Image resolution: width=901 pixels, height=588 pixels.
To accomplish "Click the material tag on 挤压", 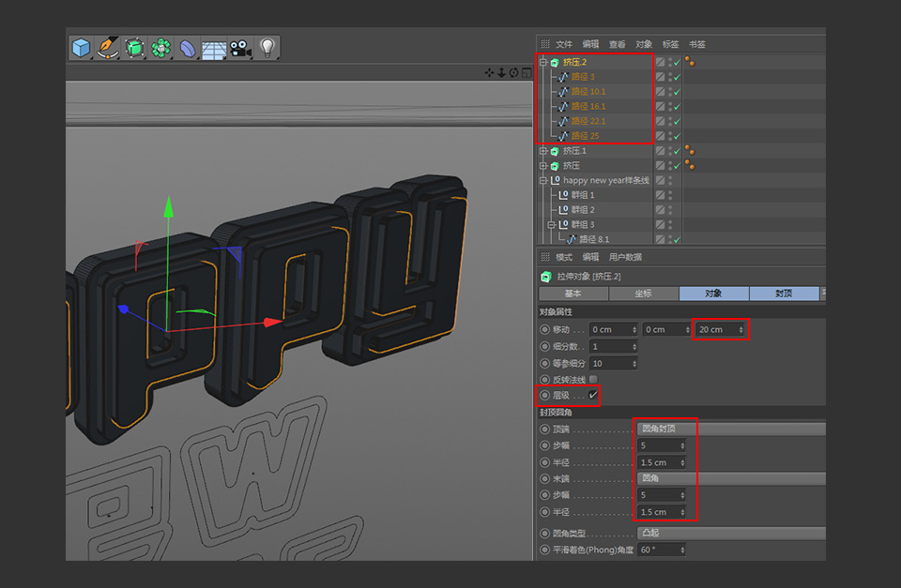I will 690,165.
